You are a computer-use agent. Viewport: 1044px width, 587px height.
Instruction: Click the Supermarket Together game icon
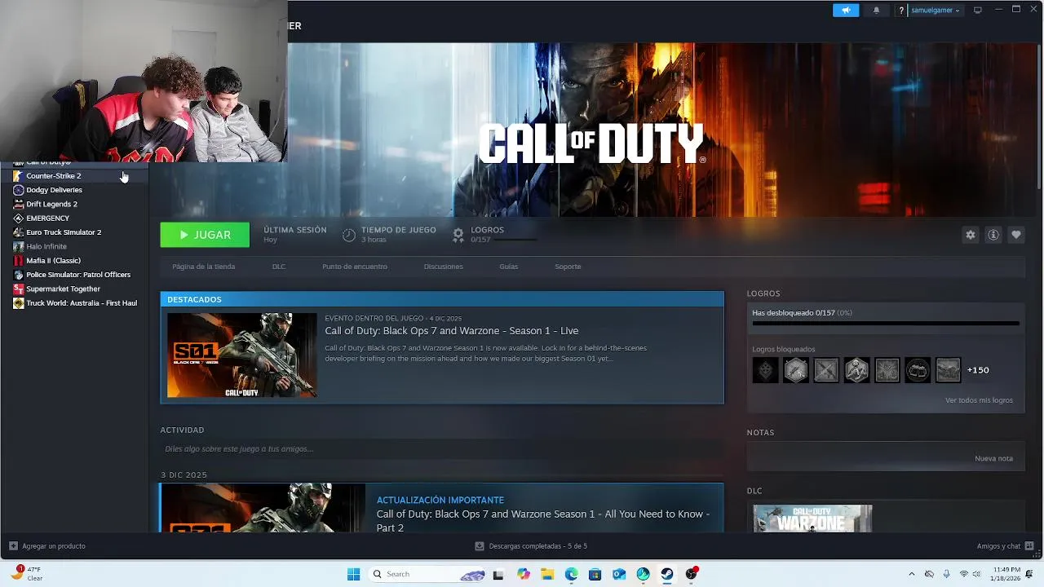[18, 289]
